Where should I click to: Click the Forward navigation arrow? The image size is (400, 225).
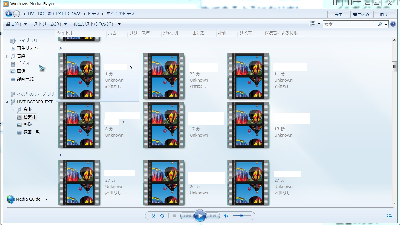coord(16,14)
